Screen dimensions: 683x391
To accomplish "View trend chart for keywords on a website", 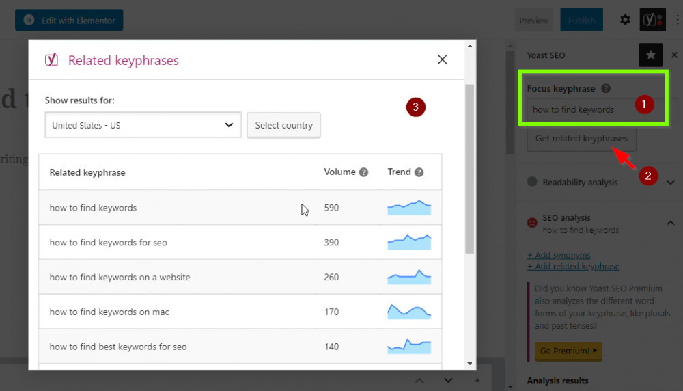I will click(x=409, y=277).
